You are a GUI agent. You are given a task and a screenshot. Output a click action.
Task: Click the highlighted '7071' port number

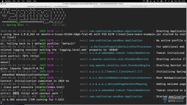[x=16, y=93]
